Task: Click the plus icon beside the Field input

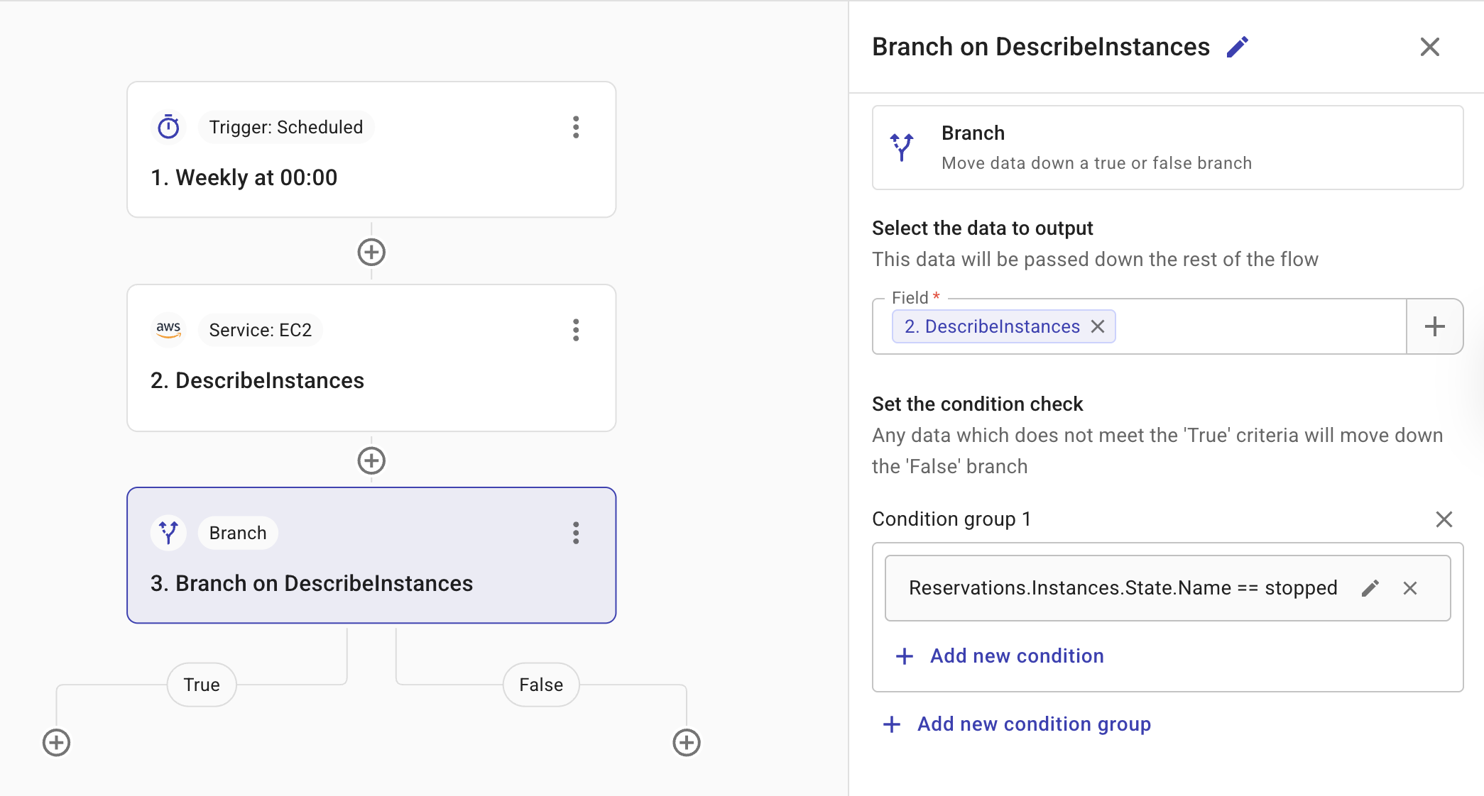Action: click(1435, 326)
